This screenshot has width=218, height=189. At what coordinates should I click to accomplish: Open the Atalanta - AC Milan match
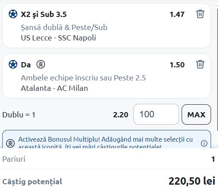point(54,88)
